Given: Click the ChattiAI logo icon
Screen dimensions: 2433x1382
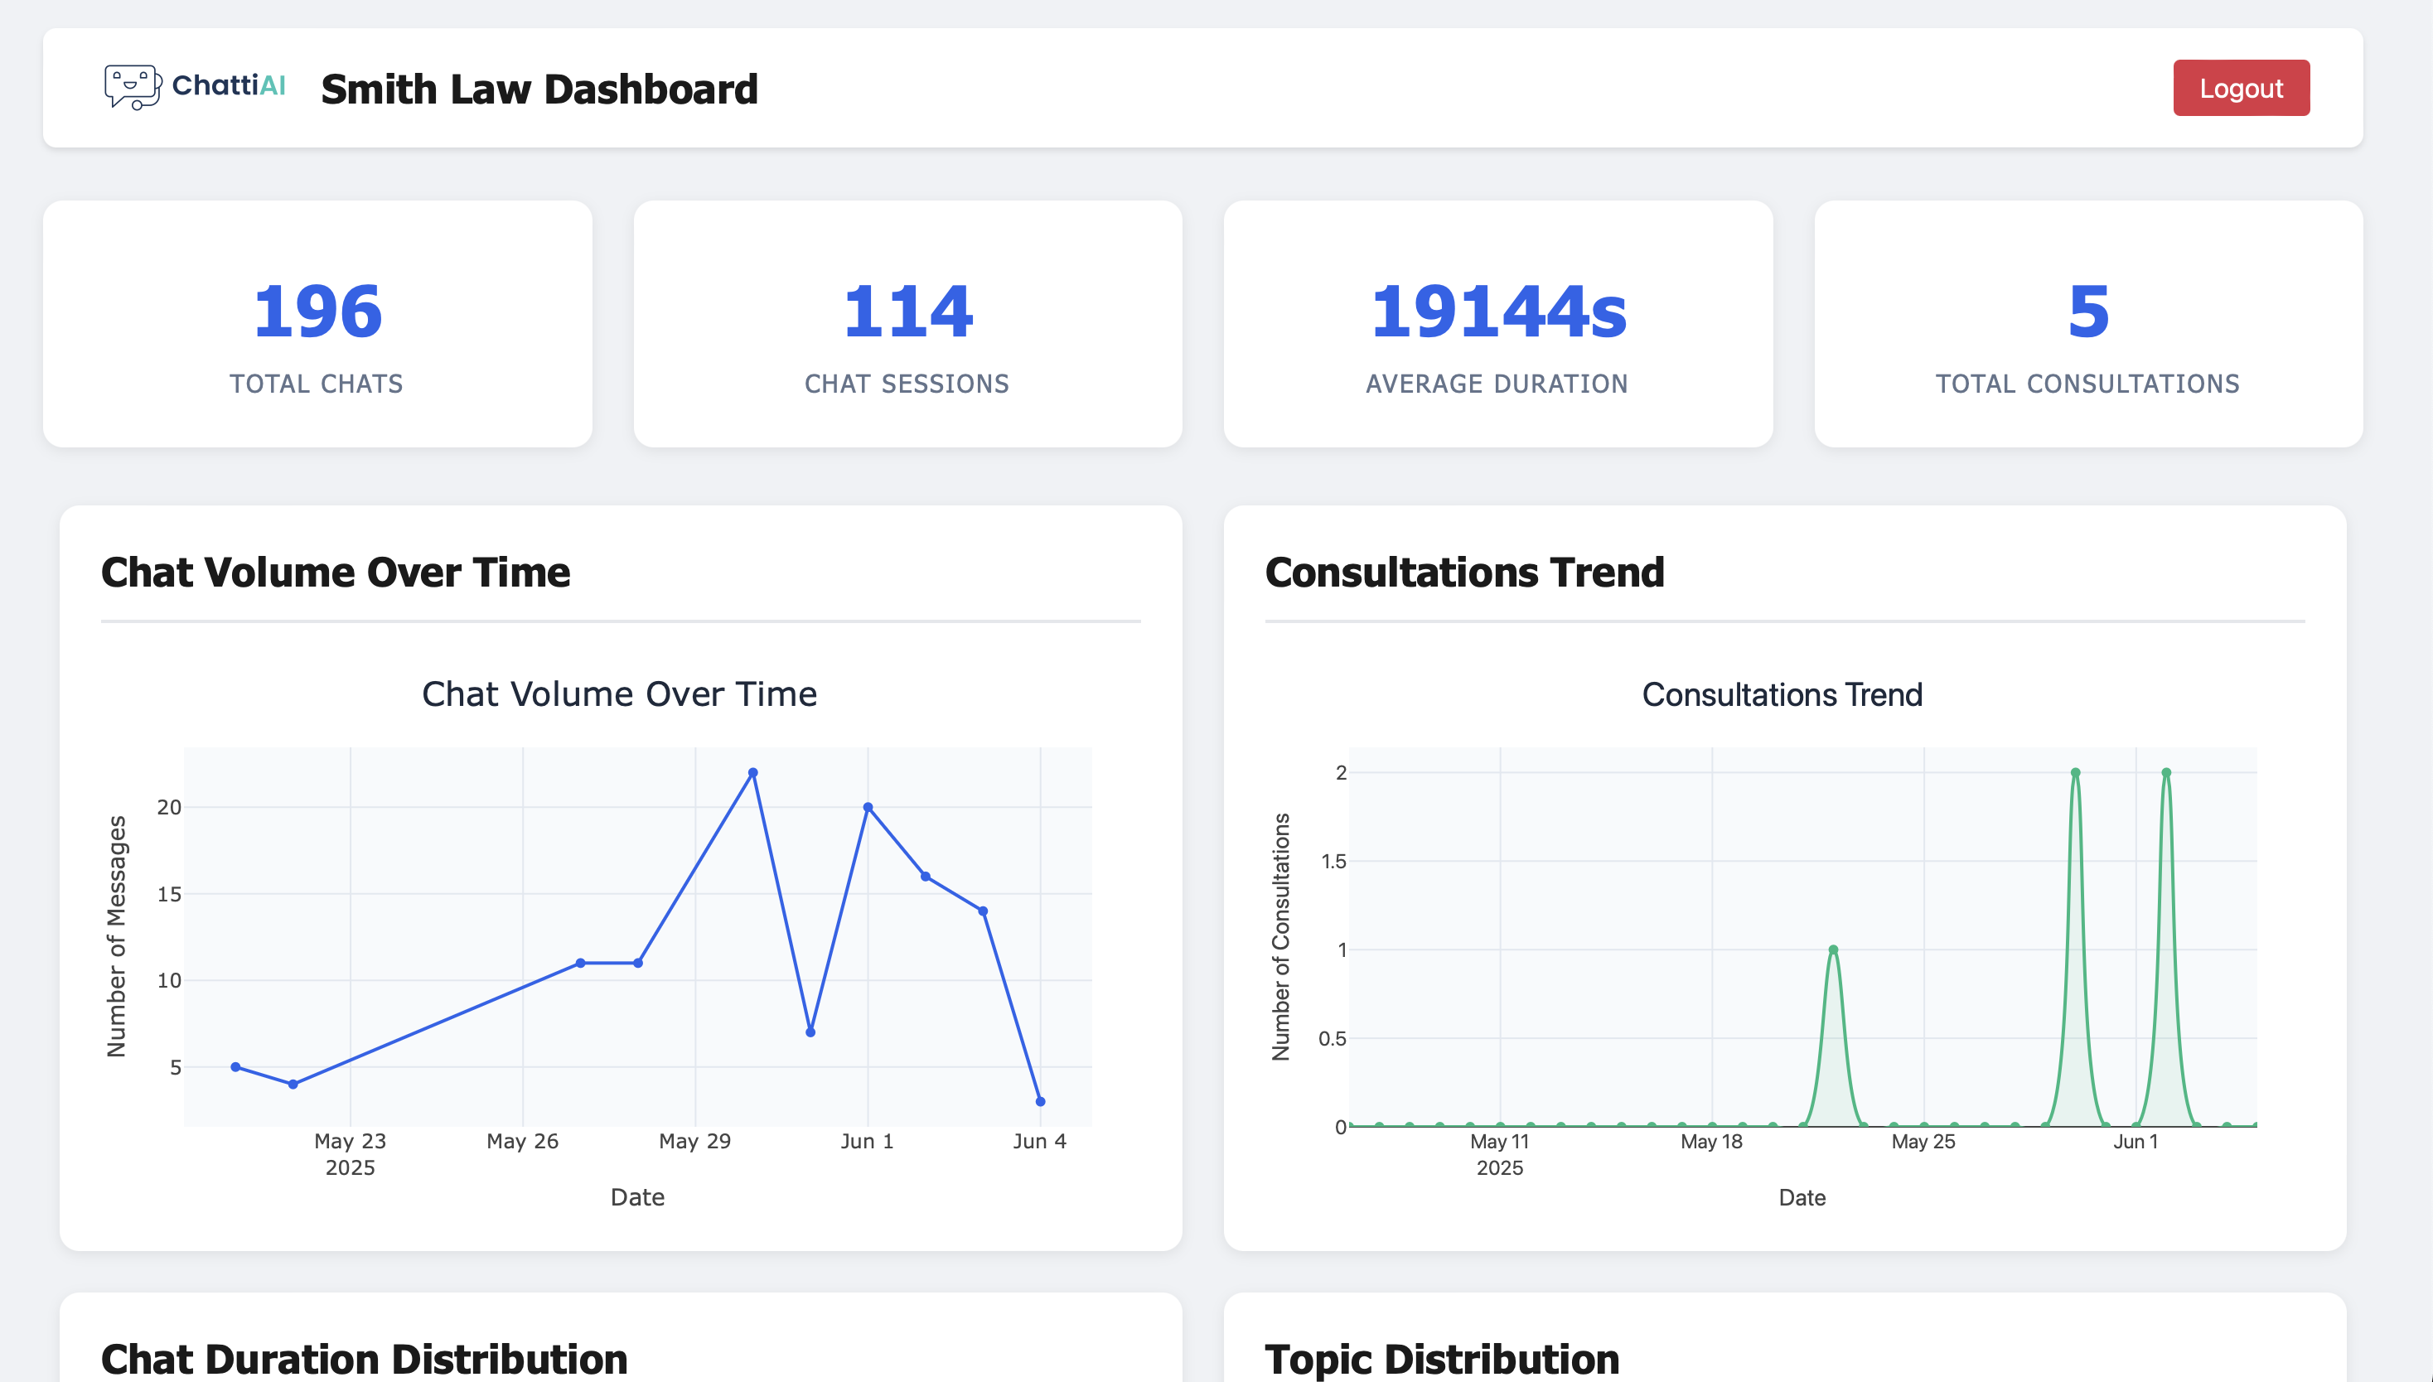Looking at the screenshot, I should point(133,87).
